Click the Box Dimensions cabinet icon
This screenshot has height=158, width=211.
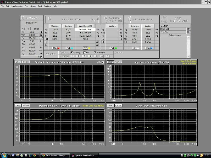click(164, 19)
